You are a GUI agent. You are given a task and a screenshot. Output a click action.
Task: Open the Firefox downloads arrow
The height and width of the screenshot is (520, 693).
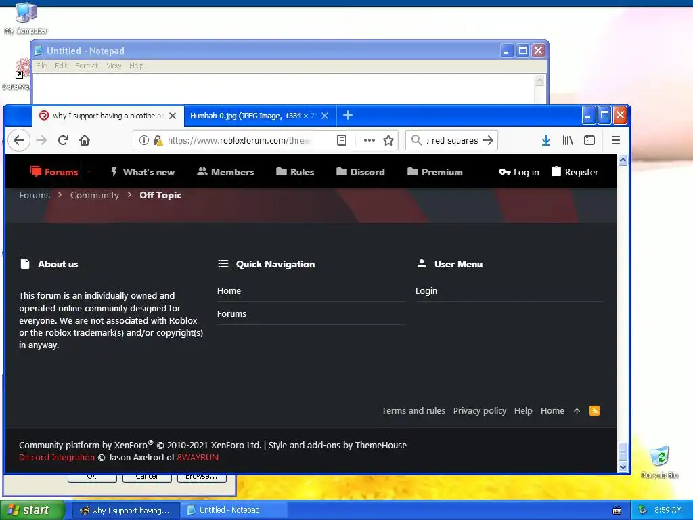[x=546, y=140]
